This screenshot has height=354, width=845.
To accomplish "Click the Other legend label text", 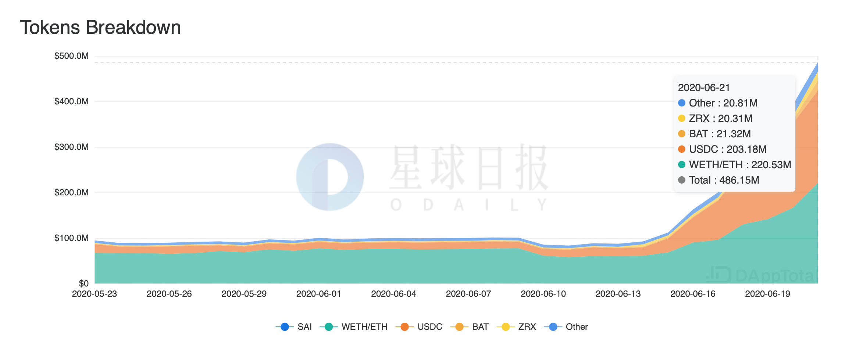I will click(x=577, y=327).
